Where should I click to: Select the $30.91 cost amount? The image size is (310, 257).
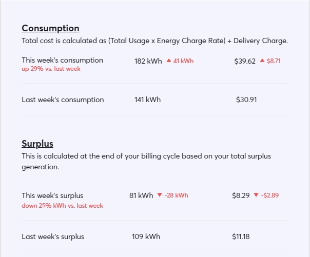246,100
